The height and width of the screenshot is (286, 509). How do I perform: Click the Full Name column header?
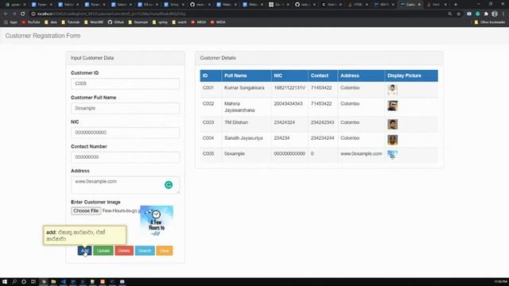pos(247,75)
